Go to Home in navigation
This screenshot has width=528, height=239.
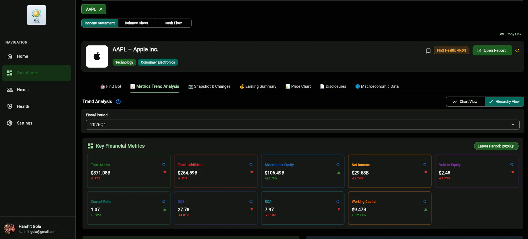37,56
